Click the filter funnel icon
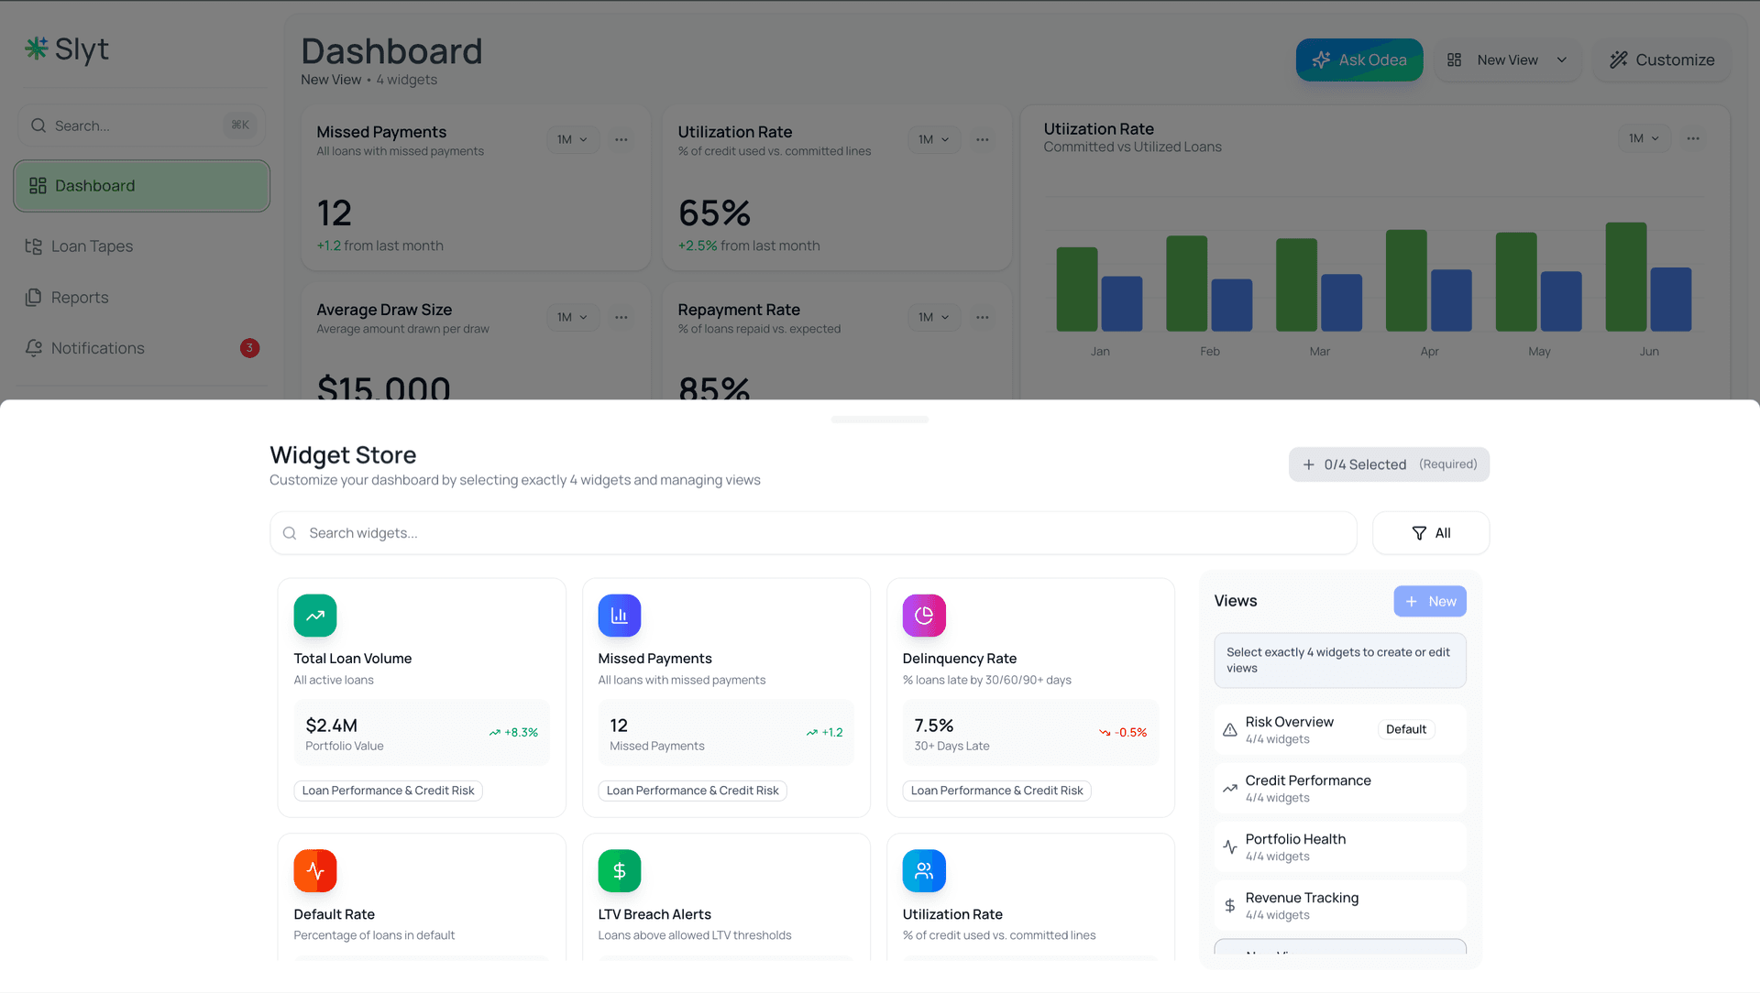Viewport: 1760px width, 993px height. [1419, 533]
